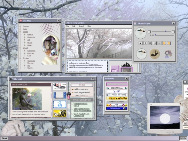Click the purple eyes button in BUTTONS

click(x=117, y=92)
